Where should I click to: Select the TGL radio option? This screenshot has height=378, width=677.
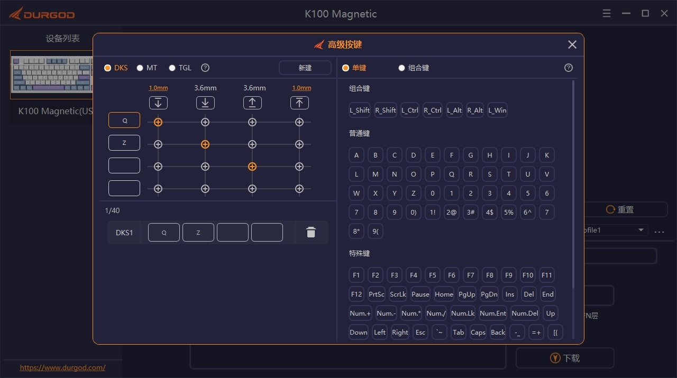[x=172, y=68]
